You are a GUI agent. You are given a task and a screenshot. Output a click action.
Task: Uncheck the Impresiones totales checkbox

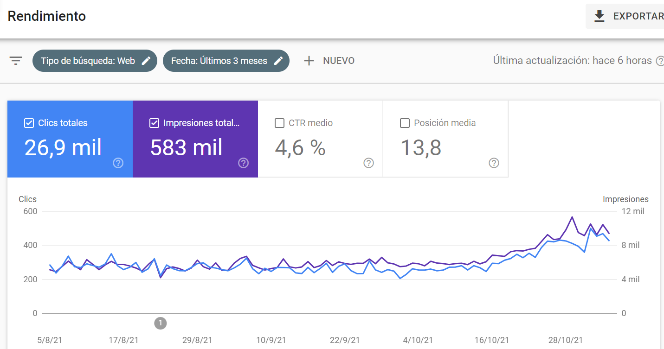pyautogui.click(x=154, y=123)
